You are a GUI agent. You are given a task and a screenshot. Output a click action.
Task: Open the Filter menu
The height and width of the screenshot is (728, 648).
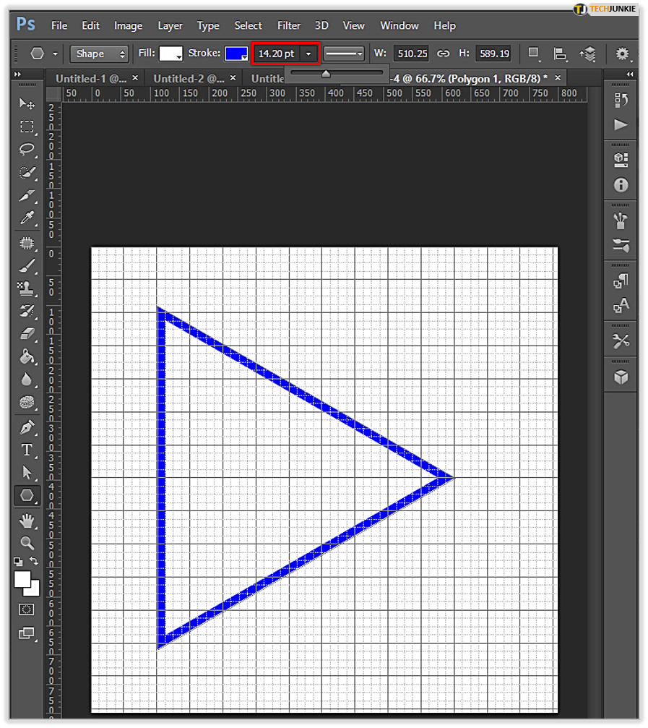[288, 25]
